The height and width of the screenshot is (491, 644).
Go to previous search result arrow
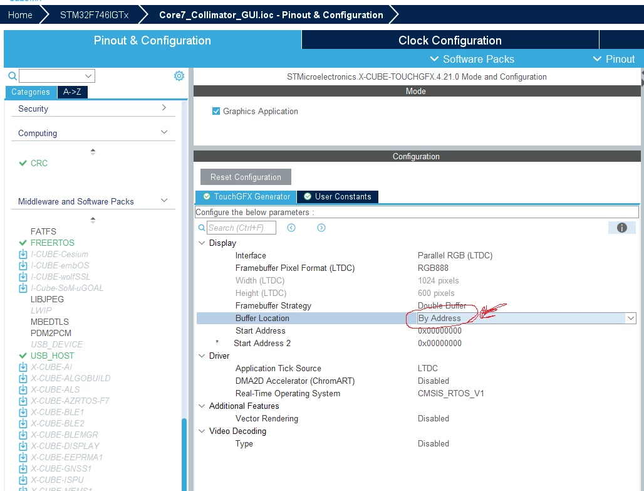click(291, 228)
